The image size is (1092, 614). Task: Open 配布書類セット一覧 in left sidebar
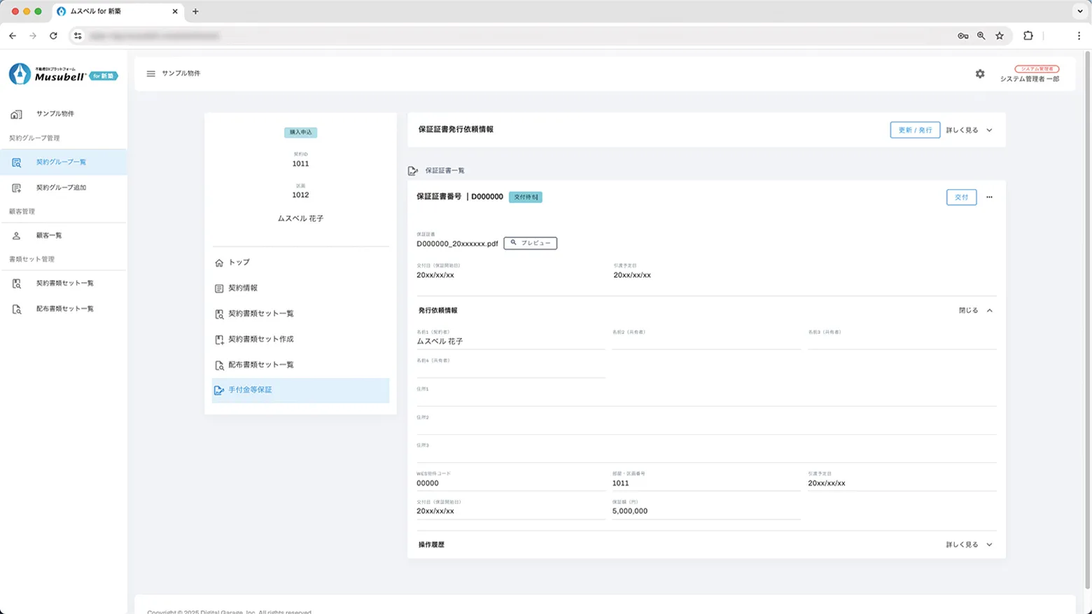click(x=64, y=309)
